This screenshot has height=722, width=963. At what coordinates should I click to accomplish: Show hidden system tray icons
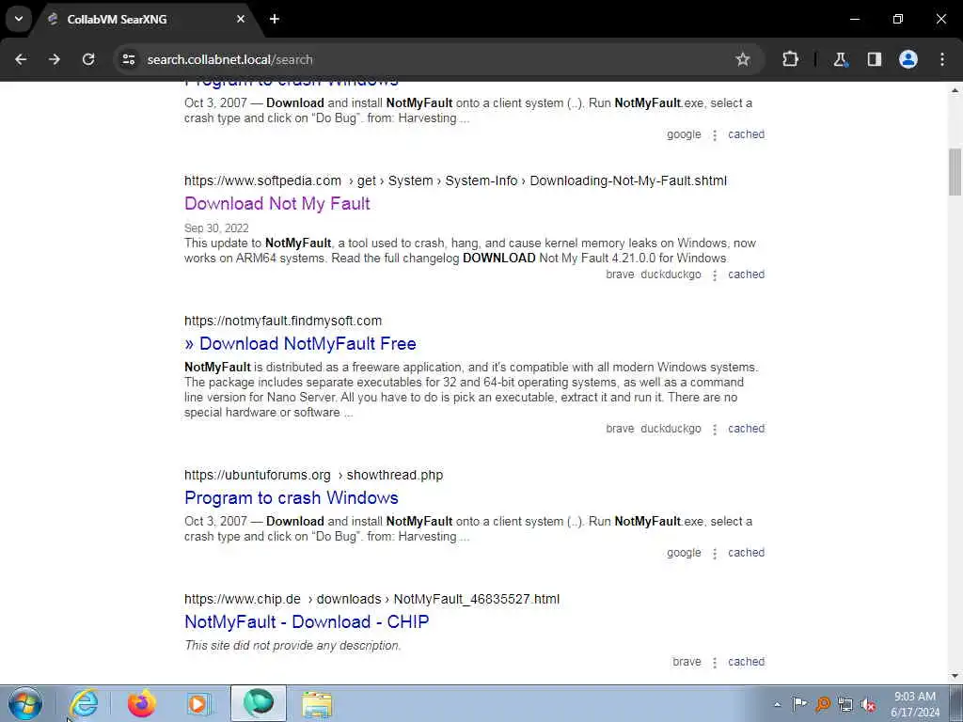[777, 704]
